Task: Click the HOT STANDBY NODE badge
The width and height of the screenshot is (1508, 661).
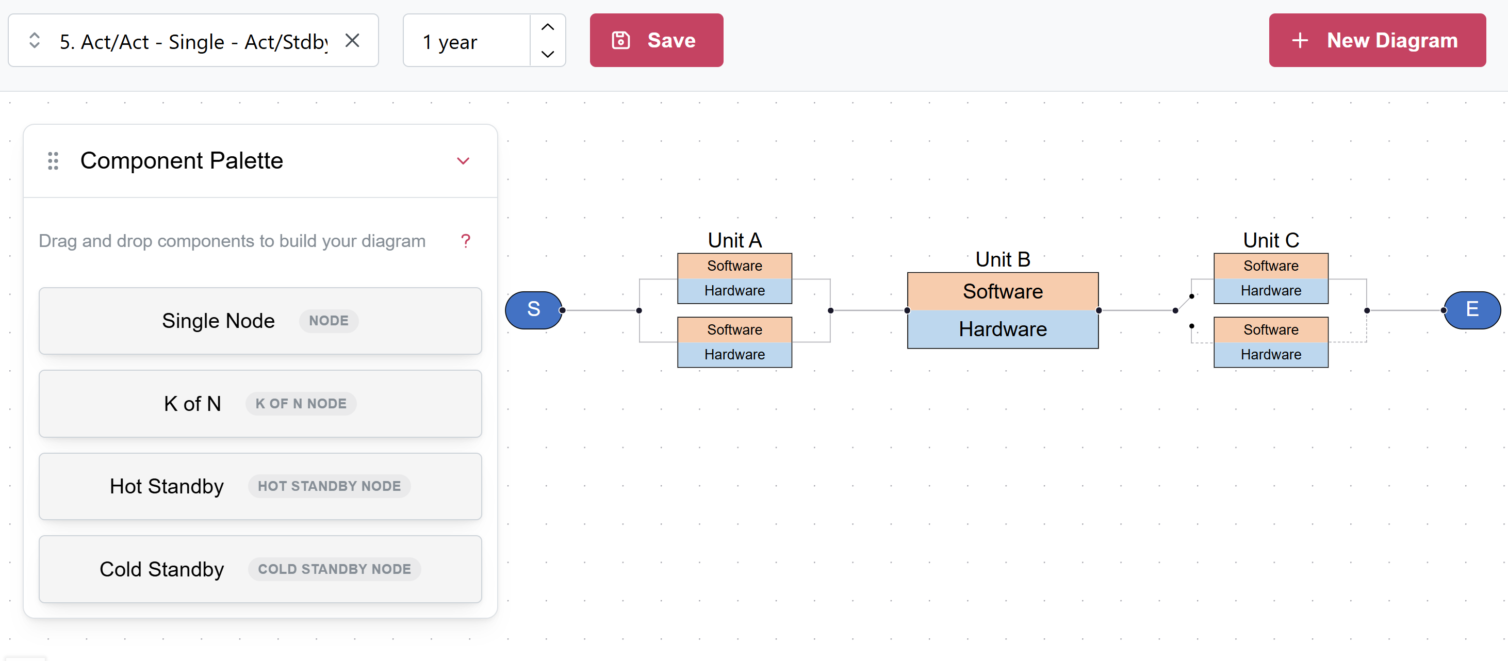Action: pyautogui.click(x=329, y=486)
